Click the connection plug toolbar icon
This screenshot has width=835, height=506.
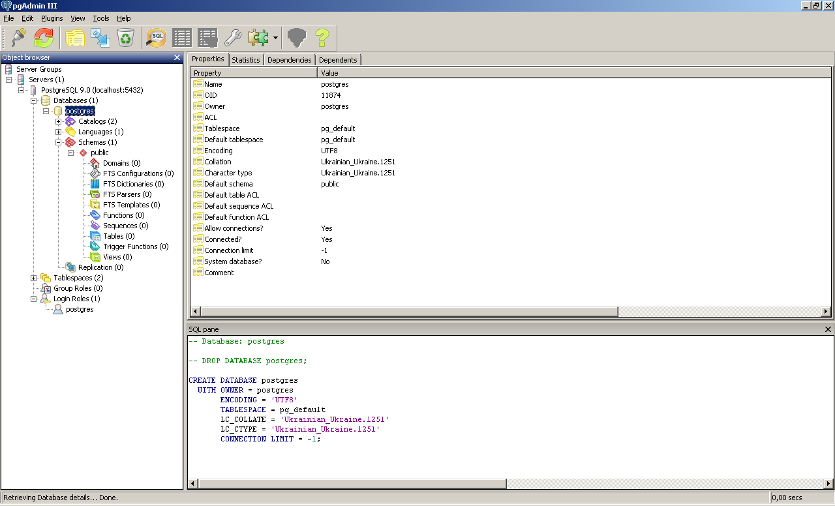point(19,38)
